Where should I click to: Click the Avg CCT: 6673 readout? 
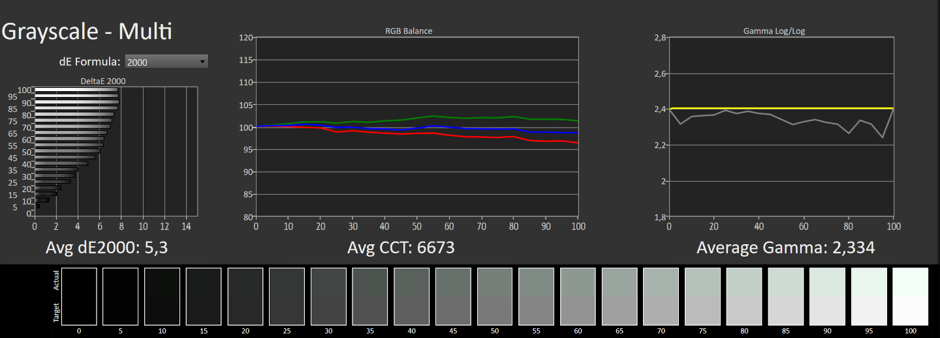401,248
